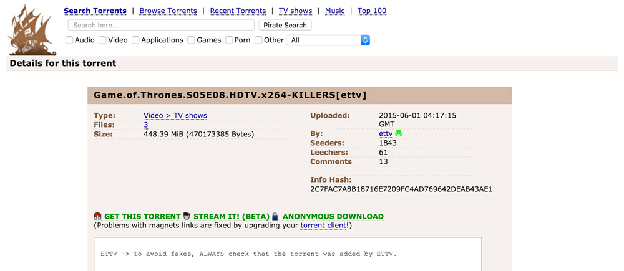Focus the 'Search here...' input field
624x271 pixels.
161,25
